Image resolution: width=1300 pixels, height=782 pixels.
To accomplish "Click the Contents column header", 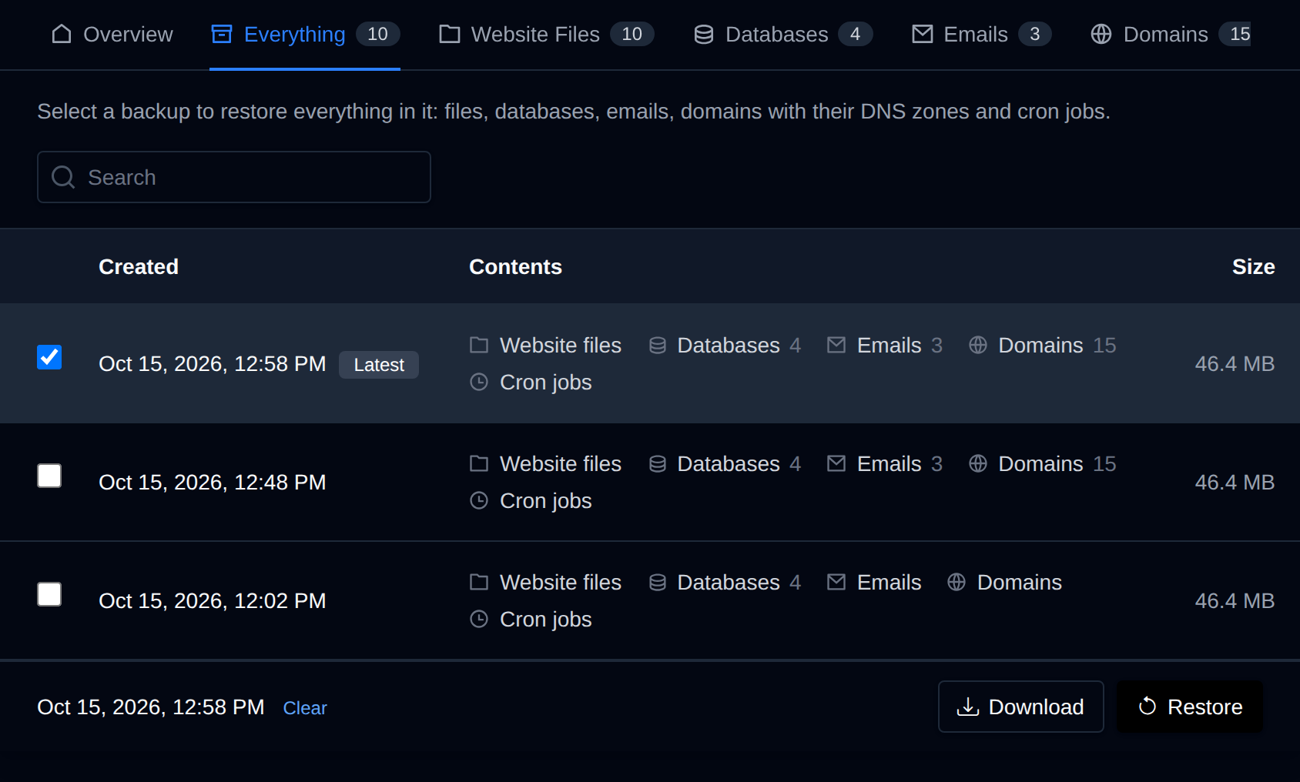I will pos(515,266).
